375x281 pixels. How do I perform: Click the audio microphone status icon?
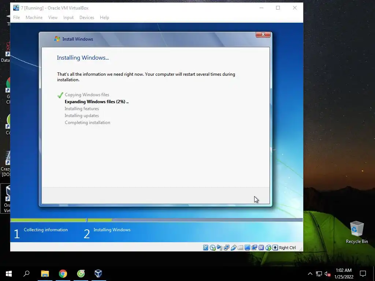(x=220, y=248)
